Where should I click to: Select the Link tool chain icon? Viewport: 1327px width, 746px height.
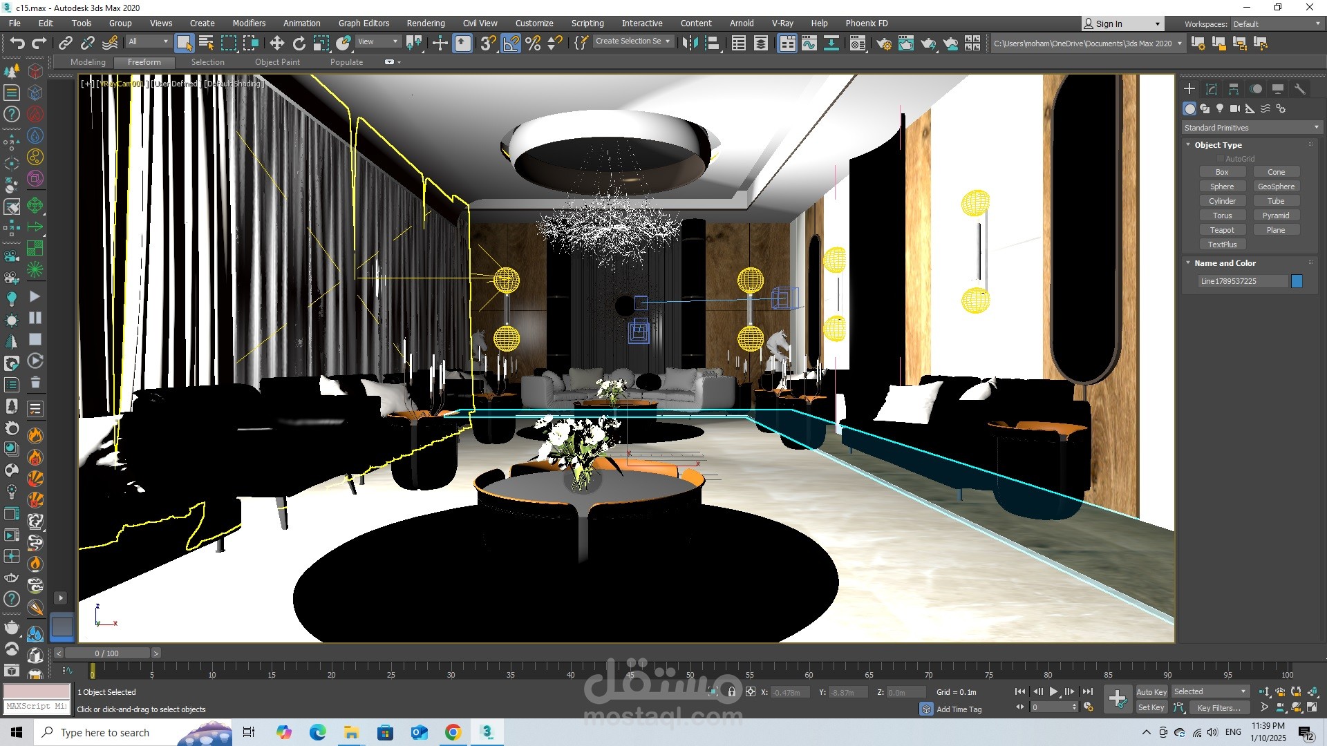coord(66,44)
